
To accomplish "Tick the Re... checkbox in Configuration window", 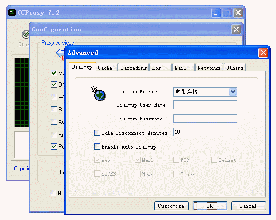I will pos(54,109).
